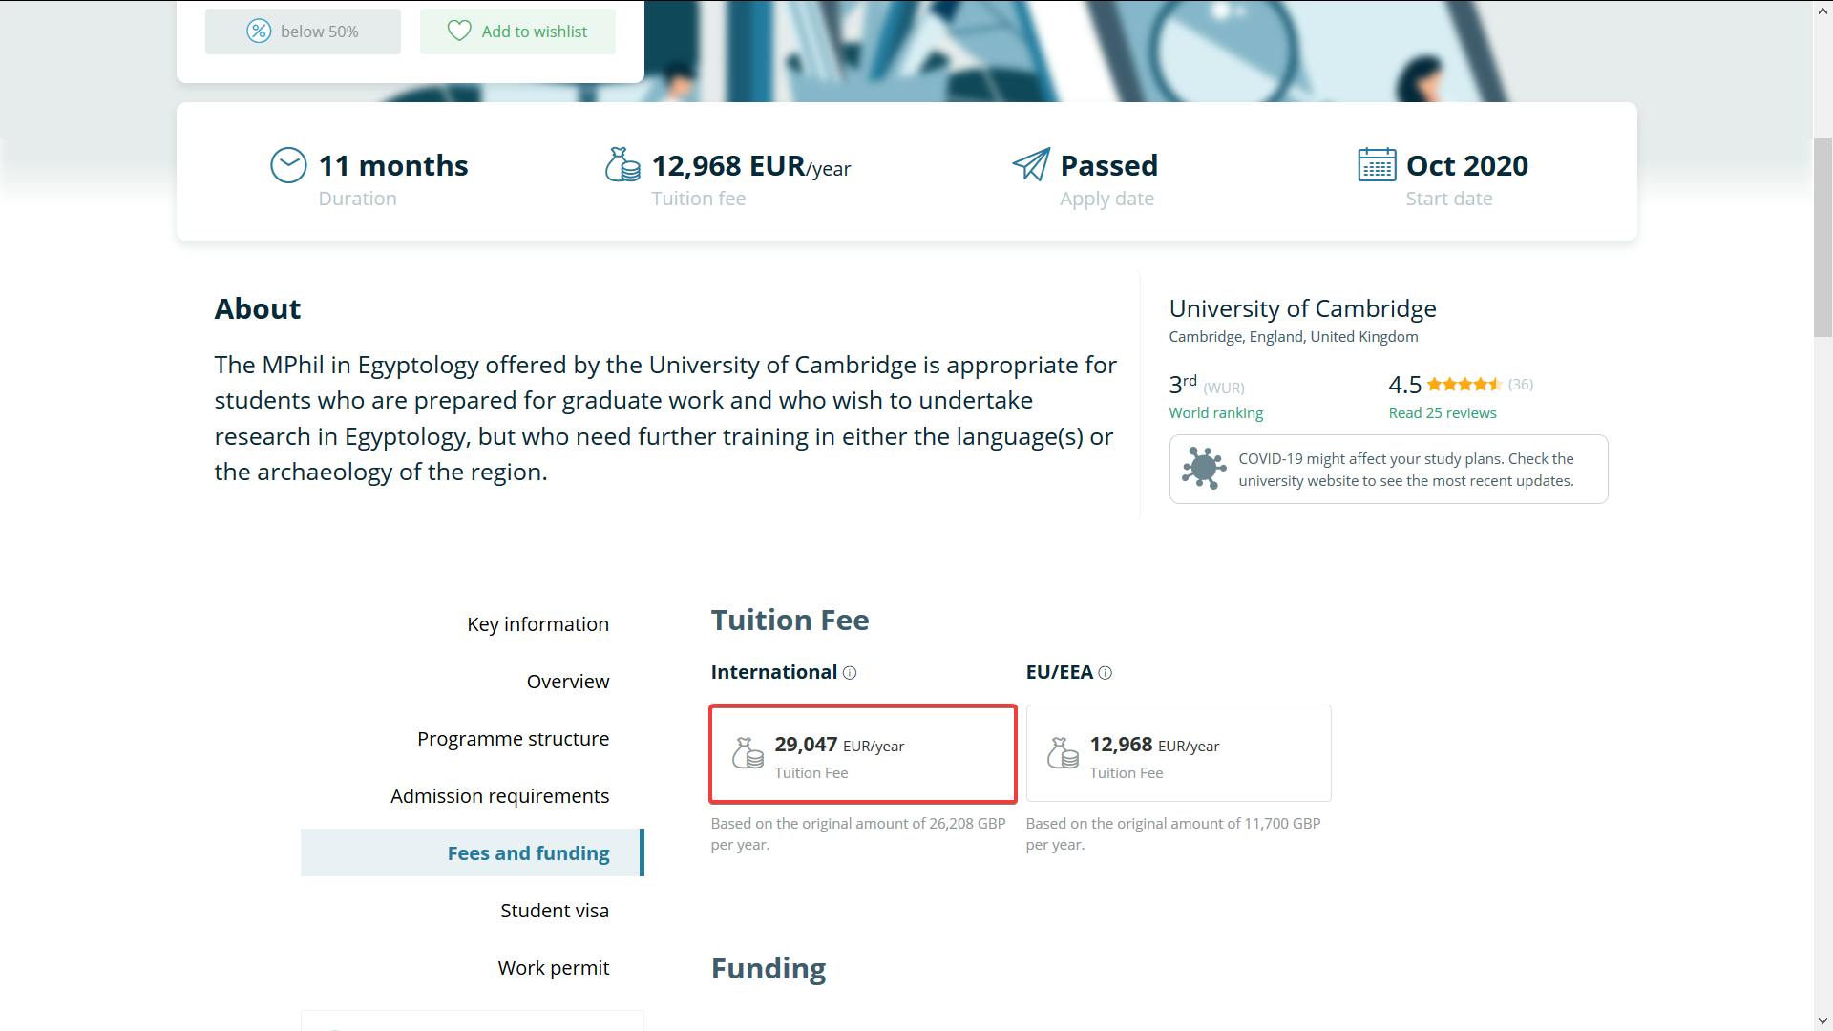Open the Read 25 reviews link
1833x1031 pixels.
(1442, 413)
